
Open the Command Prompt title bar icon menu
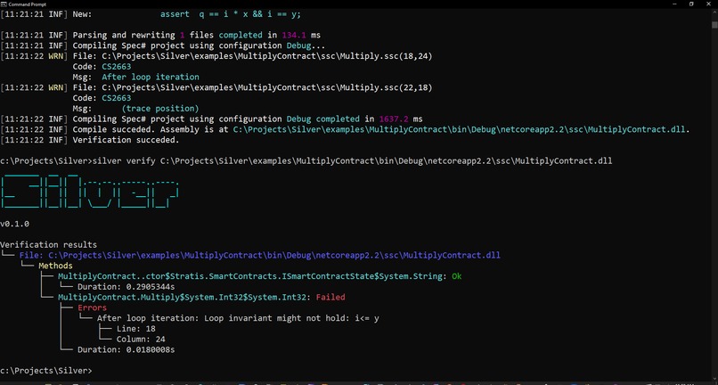[4, 4]
